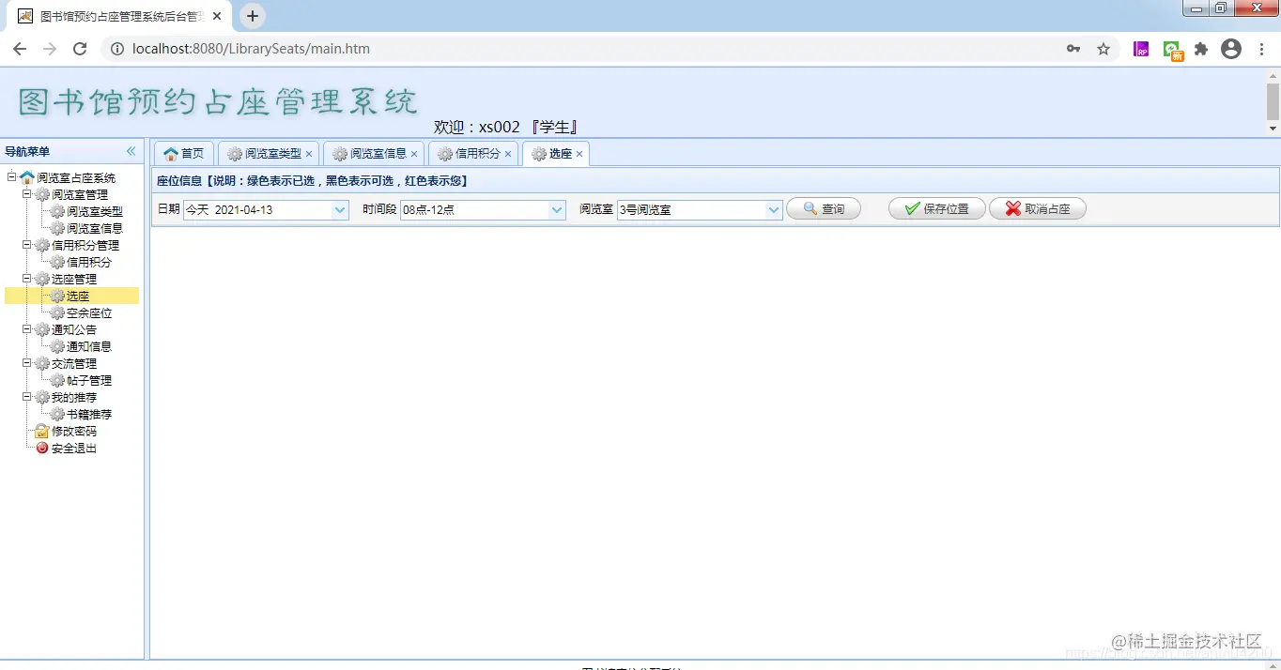The width and height of the screenshot is (1281, 670).
Task: Collapse the 信用积分管理 tree node
Action: 26,245
